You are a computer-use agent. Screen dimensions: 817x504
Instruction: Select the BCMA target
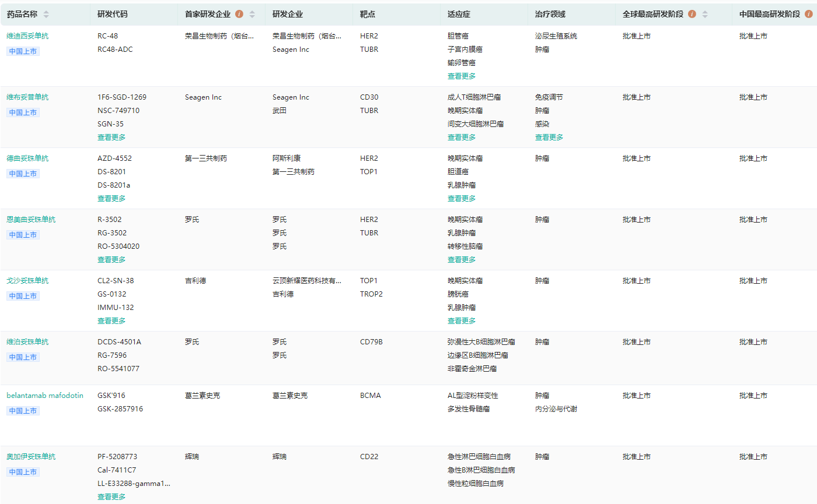click(x=370, y=396)
